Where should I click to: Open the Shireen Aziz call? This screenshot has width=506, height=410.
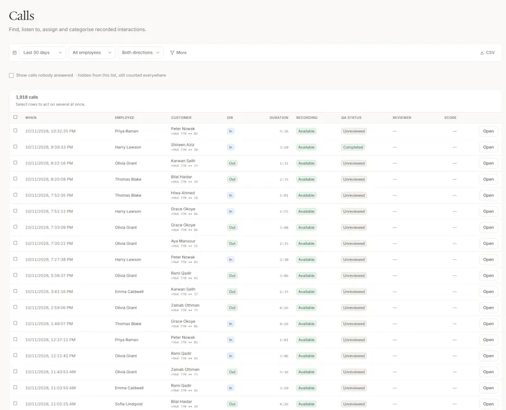[488, 147]
